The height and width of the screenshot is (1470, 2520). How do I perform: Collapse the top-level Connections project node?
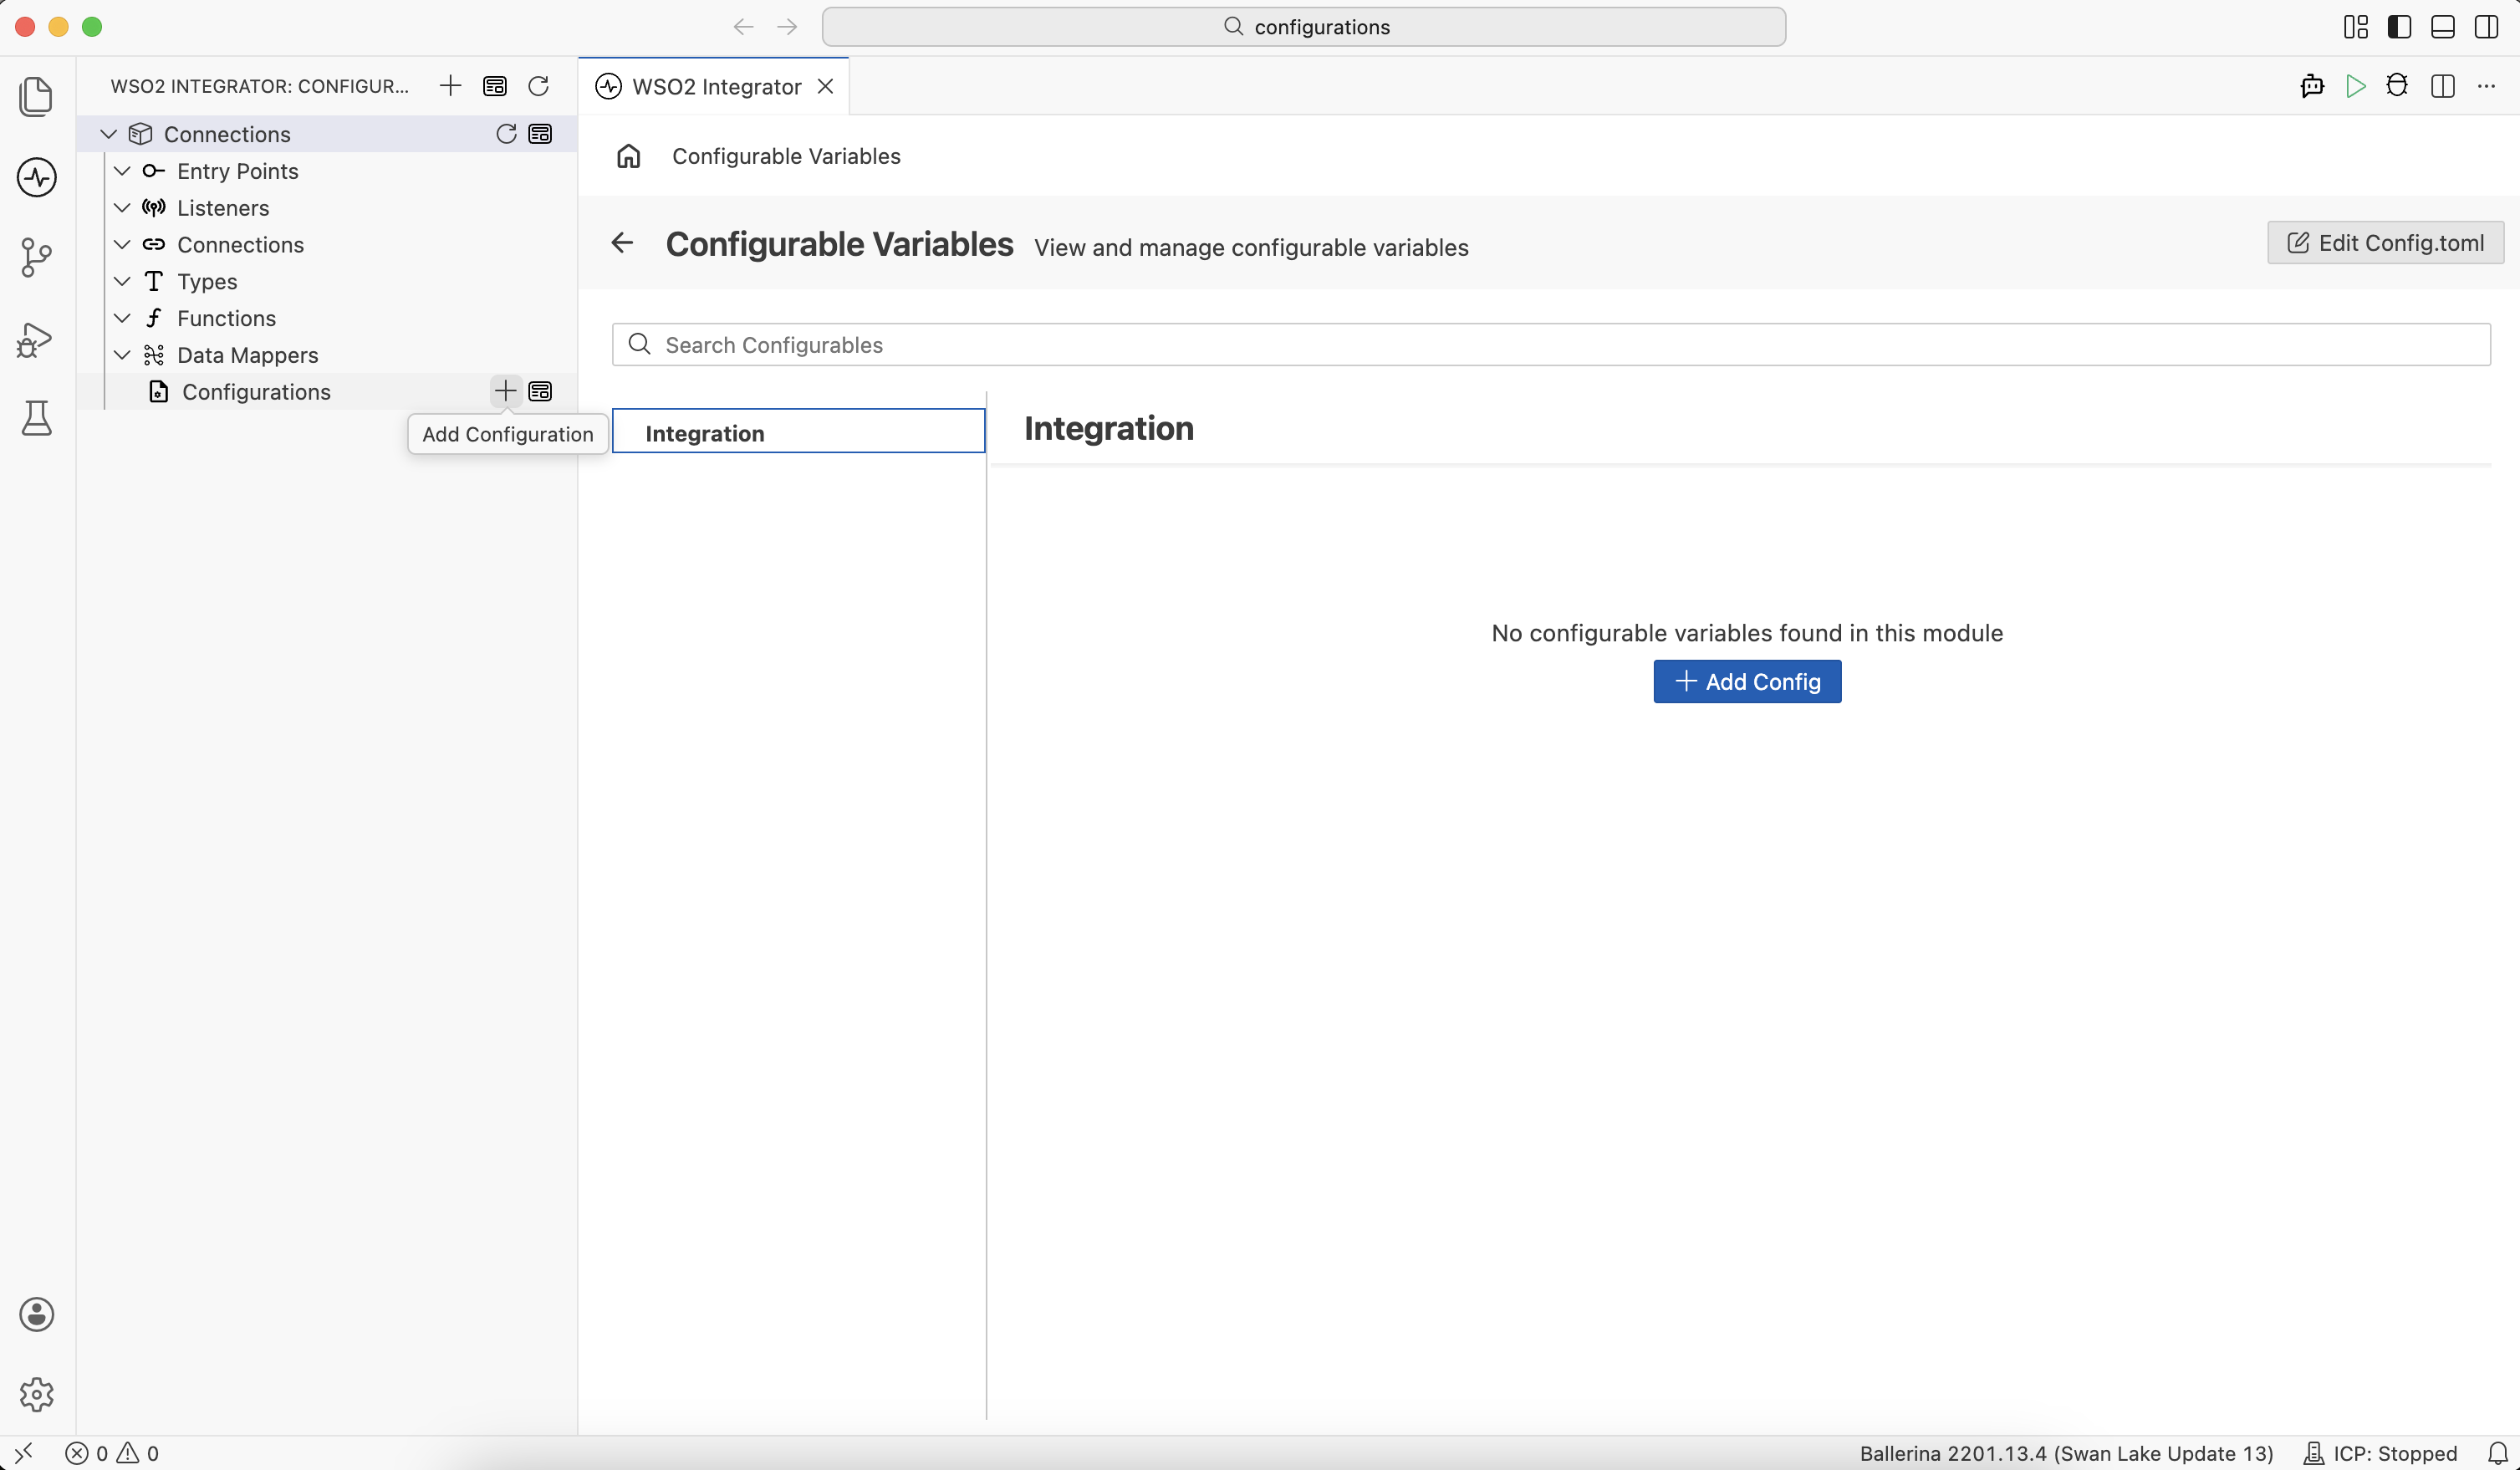point(109,134)
